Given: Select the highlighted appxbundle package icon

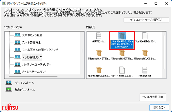Looking at the screenshot, I should tap(122, 36).
